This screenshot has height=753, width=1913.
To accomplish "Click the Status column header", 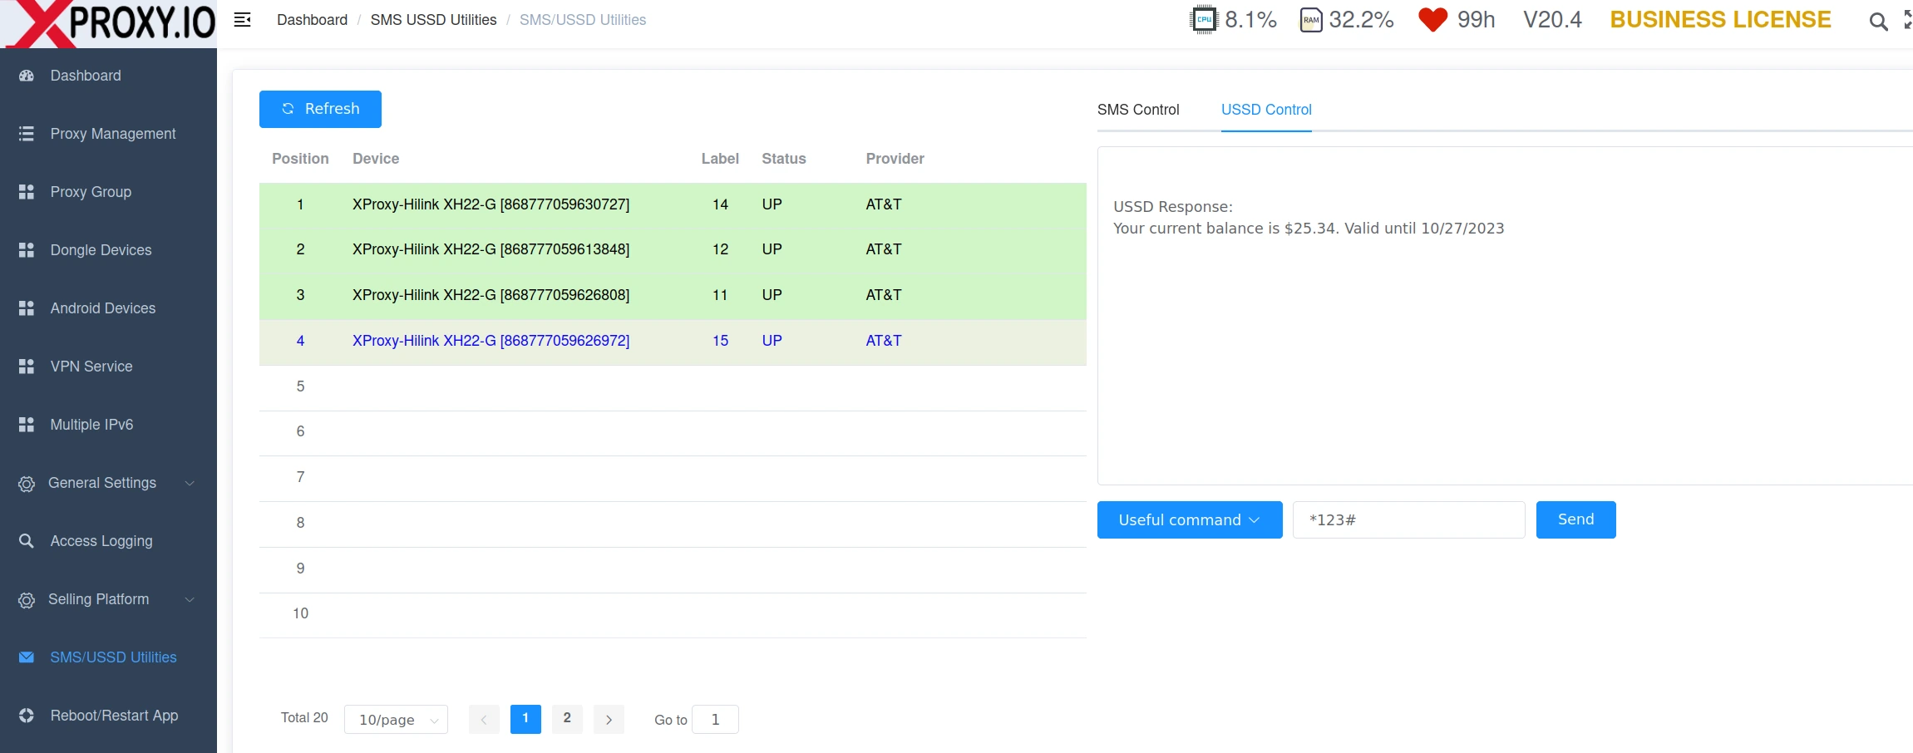I will tap(784, 159).
